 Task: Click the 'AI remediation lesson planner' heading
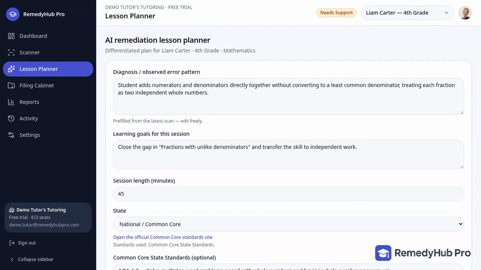pos(158,40)
